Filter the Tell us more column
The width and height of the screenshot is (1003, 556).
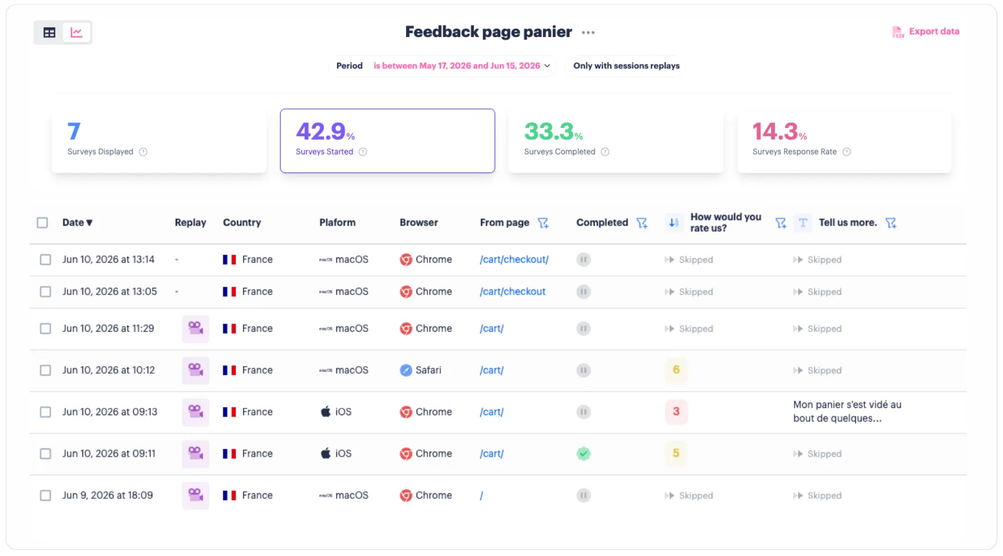[x=891, y=223]
